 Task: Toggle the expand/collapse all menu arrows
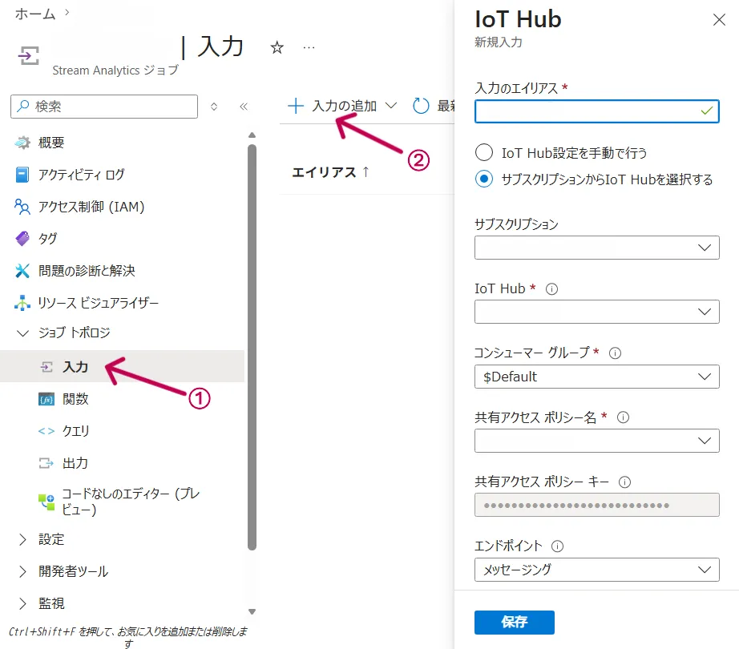click(214, 107)
